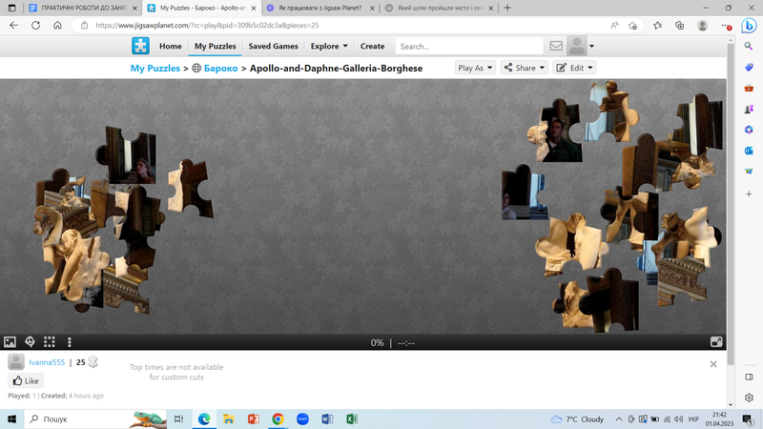
Task: Open Bing chat sidebar icon
Action: click(749, 26)
